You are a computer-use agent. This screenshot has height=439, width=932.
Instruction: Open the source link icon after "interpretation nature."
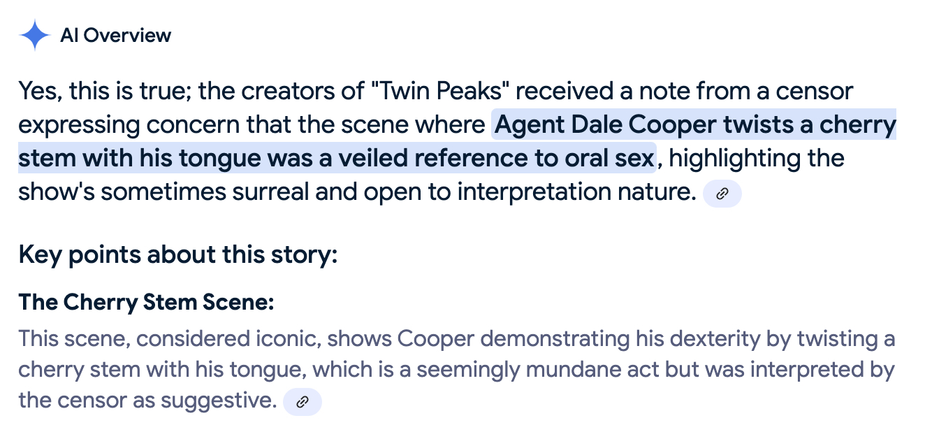click(x=722, y=194)
